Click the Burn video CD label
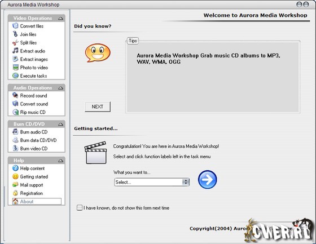Viewport: 316px width, 244px height. pyautogui.click(x=34, y=148)
